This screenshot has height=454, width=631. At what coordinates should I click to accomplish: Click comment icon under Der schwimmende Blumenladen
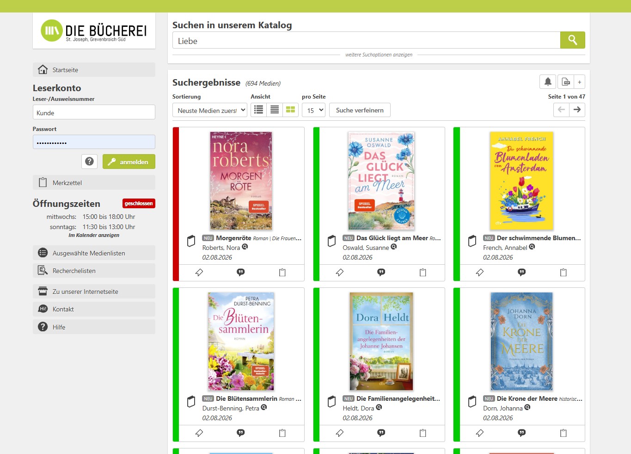pos(522,272)
